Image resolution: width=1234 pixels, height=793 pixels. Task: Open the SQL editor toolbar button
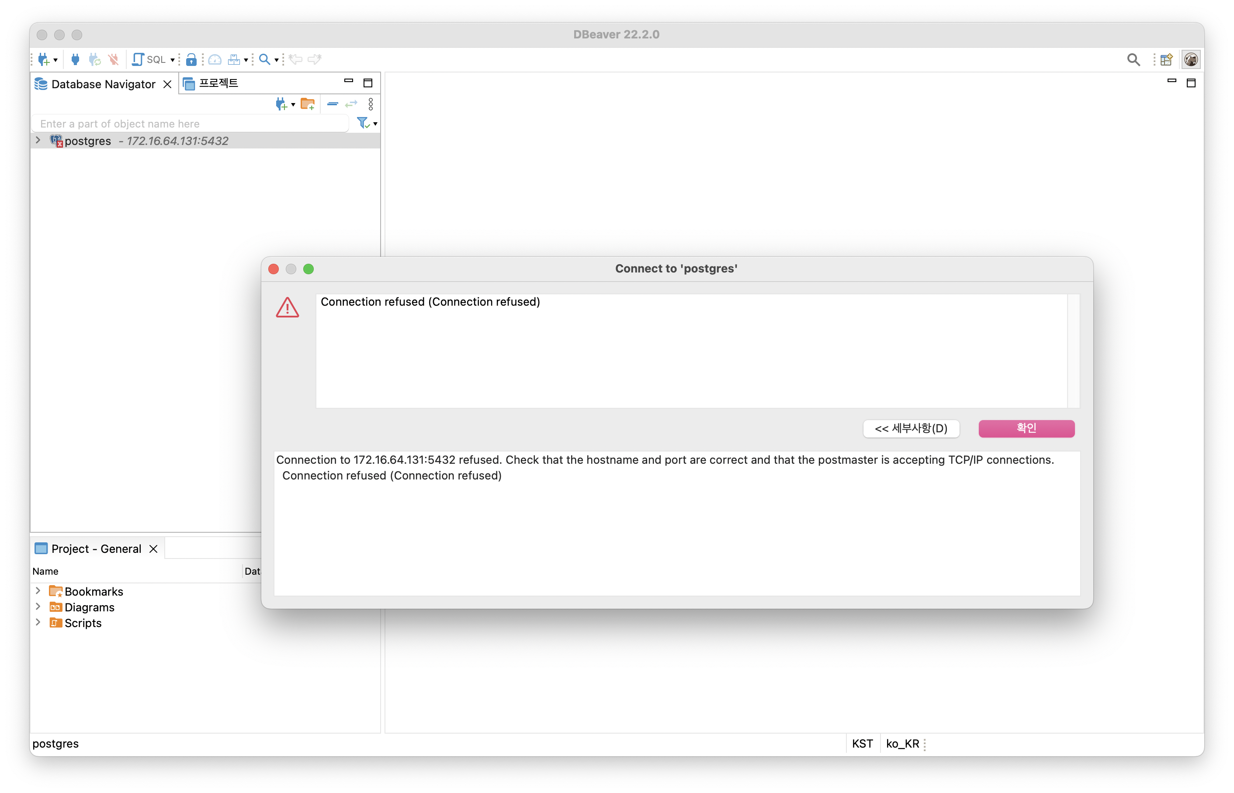click(x=149, y=60)
